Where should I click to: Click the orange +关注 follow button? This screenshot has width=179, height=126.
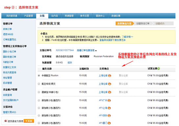(29, 121)
